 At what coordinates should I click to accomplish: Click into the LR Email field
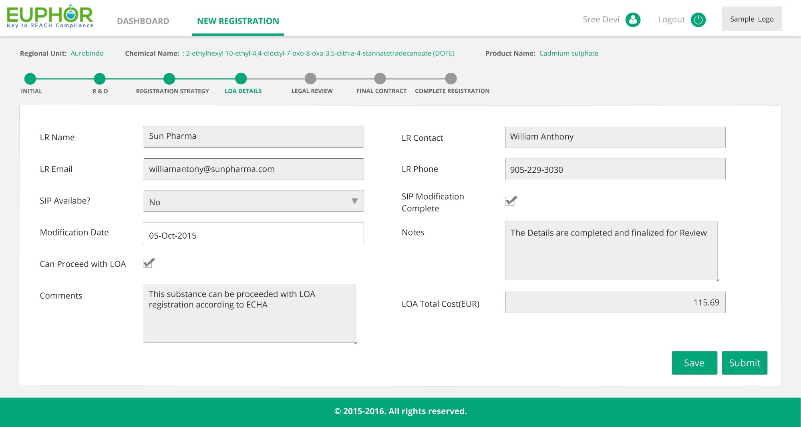[x=254, y=169]
